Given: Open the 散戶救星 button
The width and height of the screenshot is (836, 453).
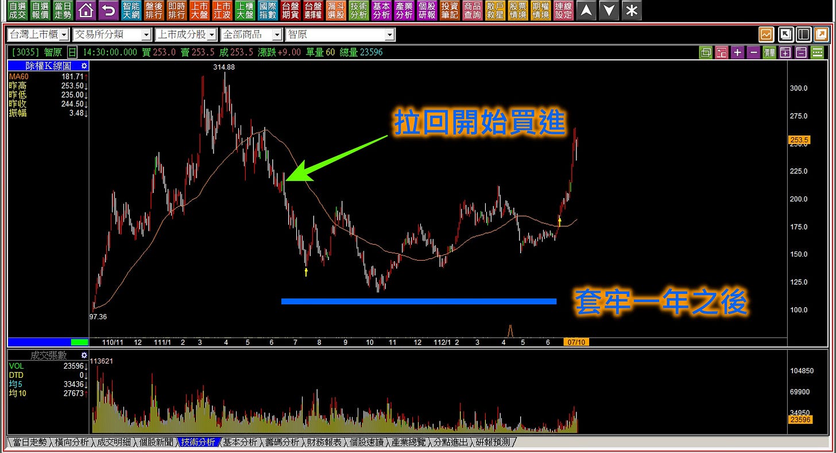Looking at the screenshot, I should tap(495, 10).
